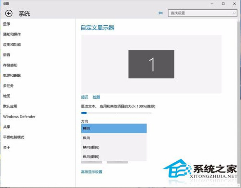The height and width of the screenshot is (188, 241).
Task: Open the Windows Defender category
Action: [19, 117]
